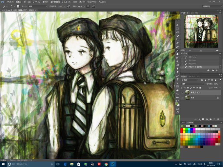Select the Move tool in toolbar
The image size is (223, 167).
click(x=177, y=25)
